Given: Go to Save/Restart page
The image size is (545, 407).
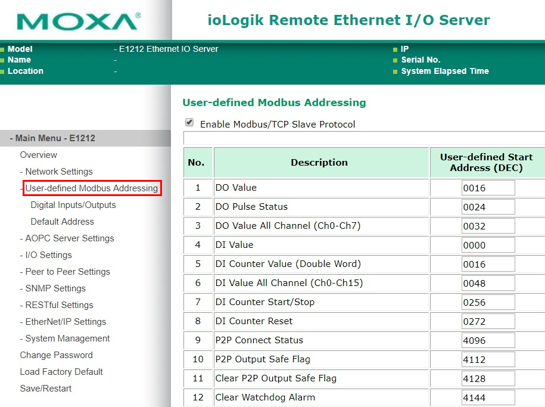Looking at the screenshot, I should (x=45, y=389).
